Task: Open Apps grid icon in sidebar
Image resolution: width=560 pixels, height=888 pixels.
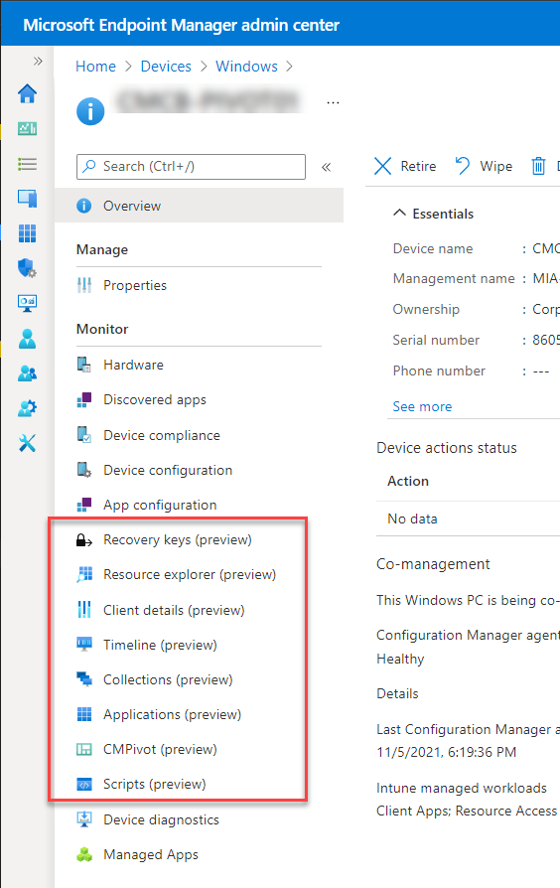Action: point(27,233)
